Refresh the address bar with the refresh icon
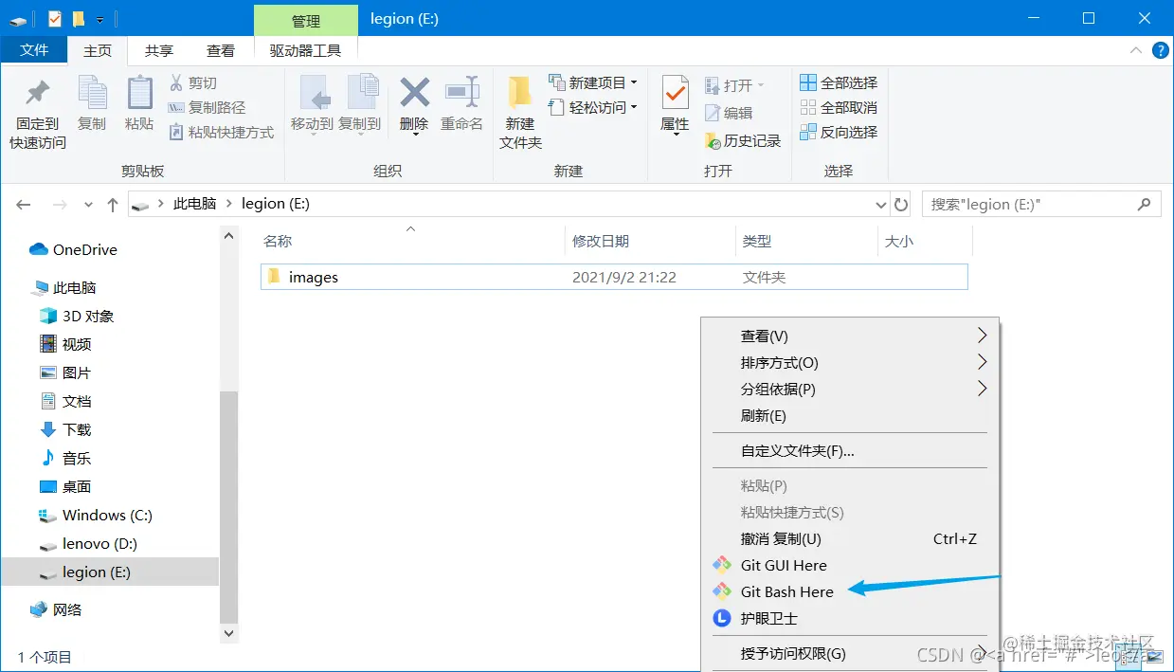1174x672 pixels. (900, 204)
